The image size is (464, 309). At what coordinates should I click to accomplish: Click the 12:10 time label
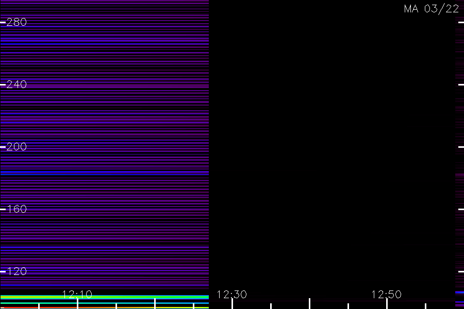pos(77,294)
